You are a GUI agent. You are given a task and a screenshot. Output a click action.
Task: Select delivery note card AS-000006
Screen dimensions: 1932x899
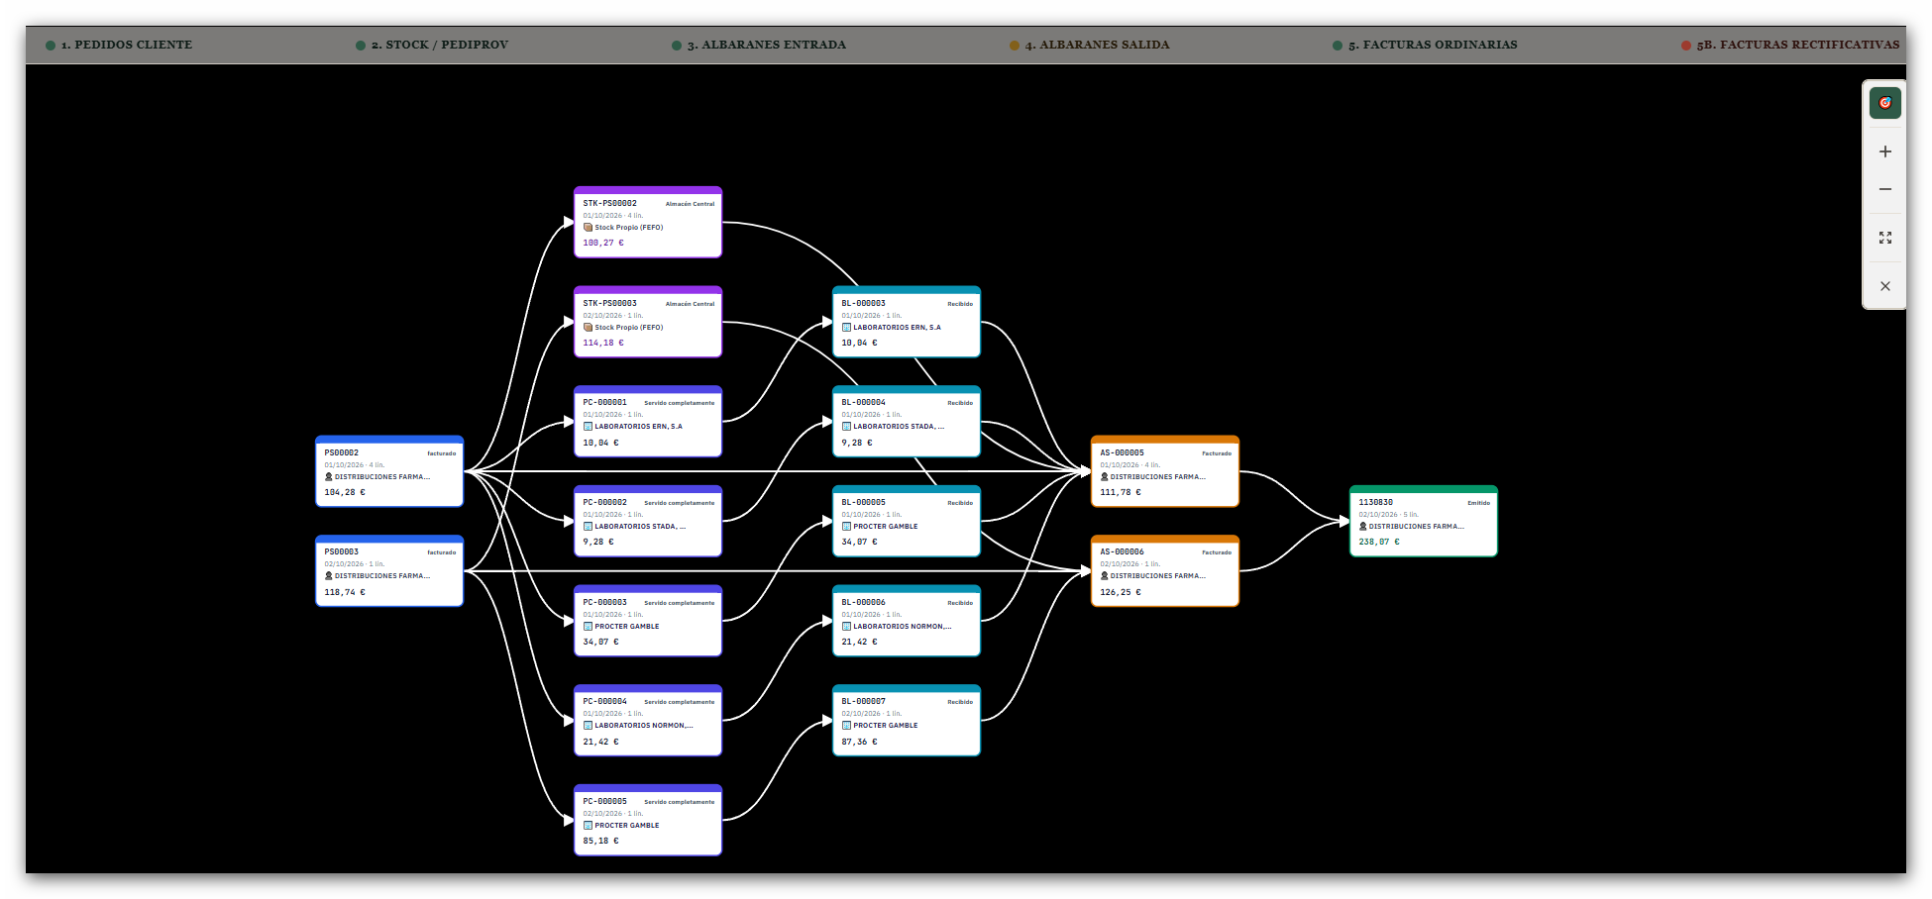[1165, 571]
